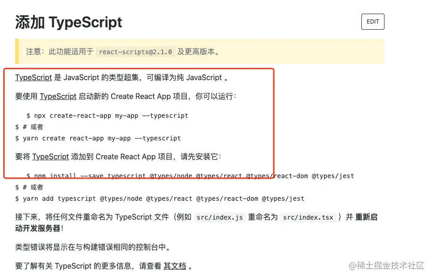The width and height of the screenshot is (433, 279).
Task: Click the react-scripts@2.1.0 inline code
Action: [135, 52]
